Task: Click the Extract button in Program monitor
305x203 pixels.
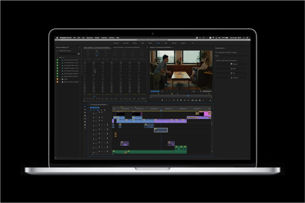Action: pyautogui.click(x=196, y=100)
